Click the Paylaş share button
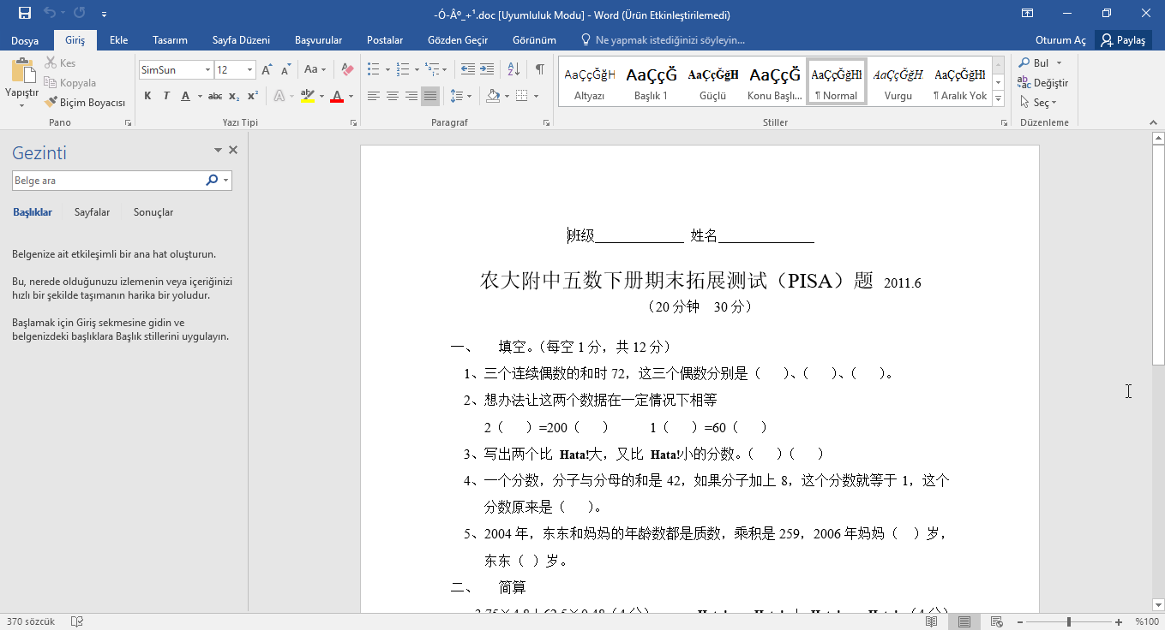The height and width of the screenshot is (630, 1165). (x=1124, y=40)
